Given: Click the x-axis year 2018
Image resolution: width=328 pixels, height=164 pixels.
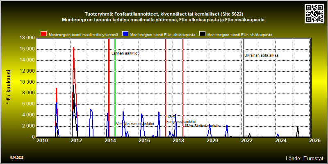Looking at the screenshot, I should click(178, 141).
